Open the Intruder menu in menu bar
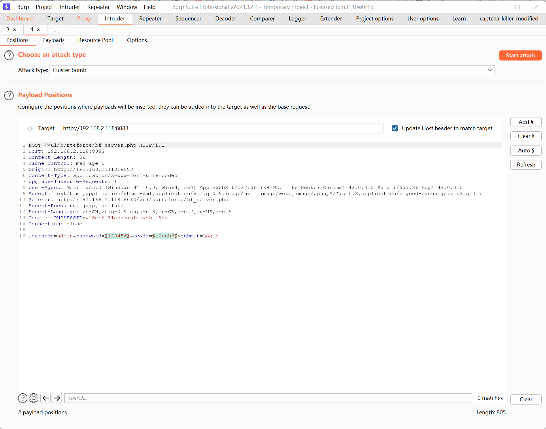This screenshot has width=546, height=429. (70, 7)
